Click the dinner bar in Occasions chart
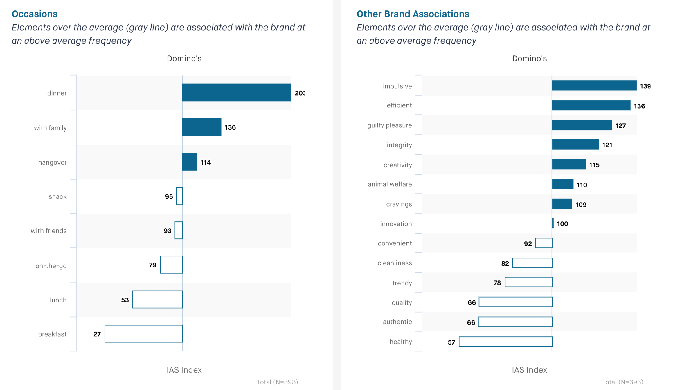 point(237,93)
